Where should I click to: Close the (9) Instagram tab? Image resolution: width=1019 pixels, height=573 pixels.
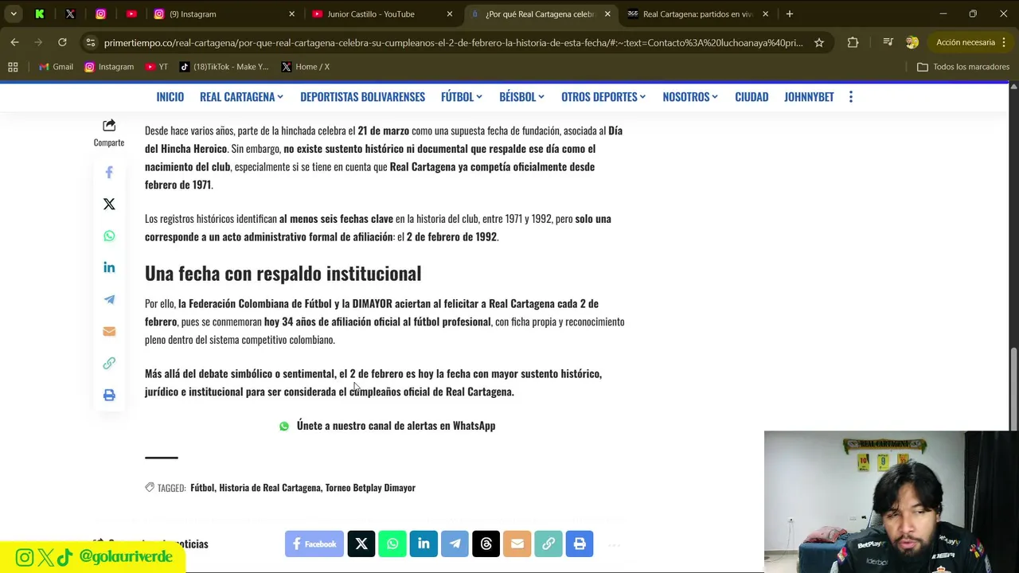pyautogui.click(x=291, y=14)
